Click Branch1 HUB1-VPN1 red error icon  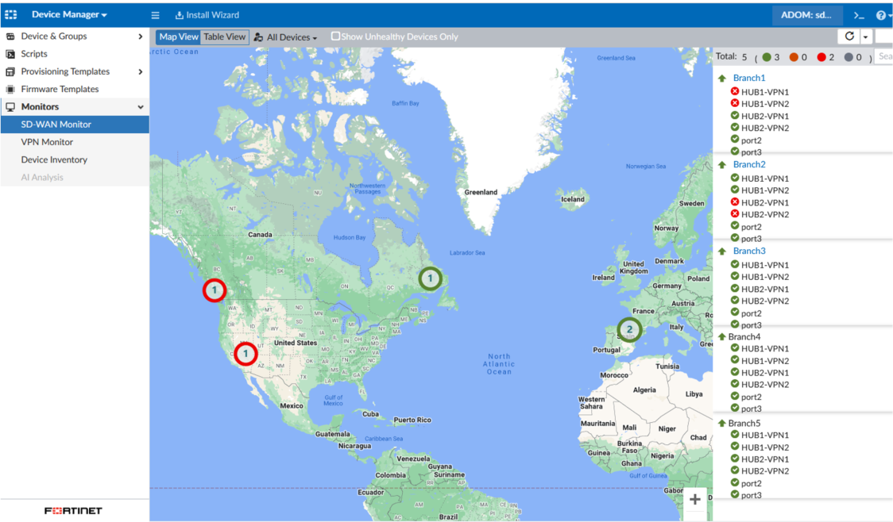pyautogui.click(x=735, y=91)
